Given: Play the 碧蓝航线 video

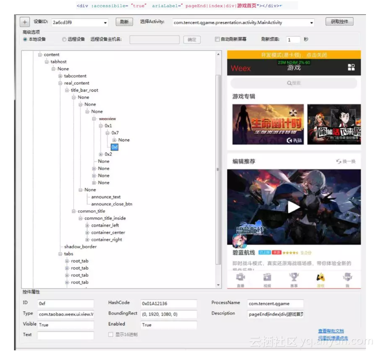Looking at the screenshot, I should tap(294, 207).
